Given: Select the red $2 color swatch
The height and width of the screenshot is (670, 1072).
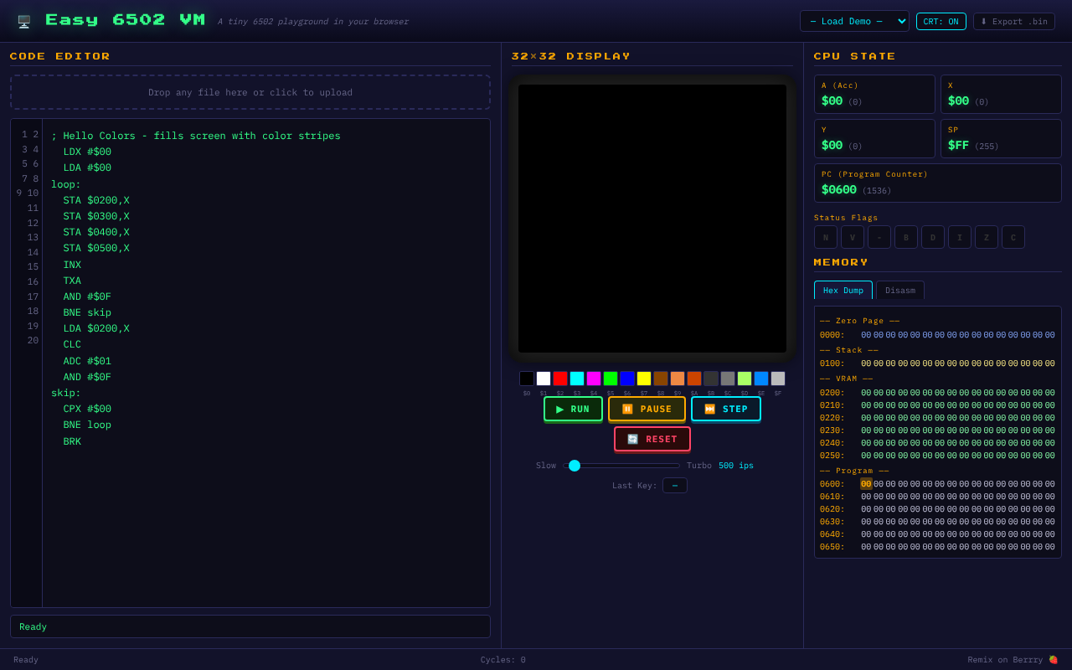Looking at the screenshot, I should (x=559, y=378).
